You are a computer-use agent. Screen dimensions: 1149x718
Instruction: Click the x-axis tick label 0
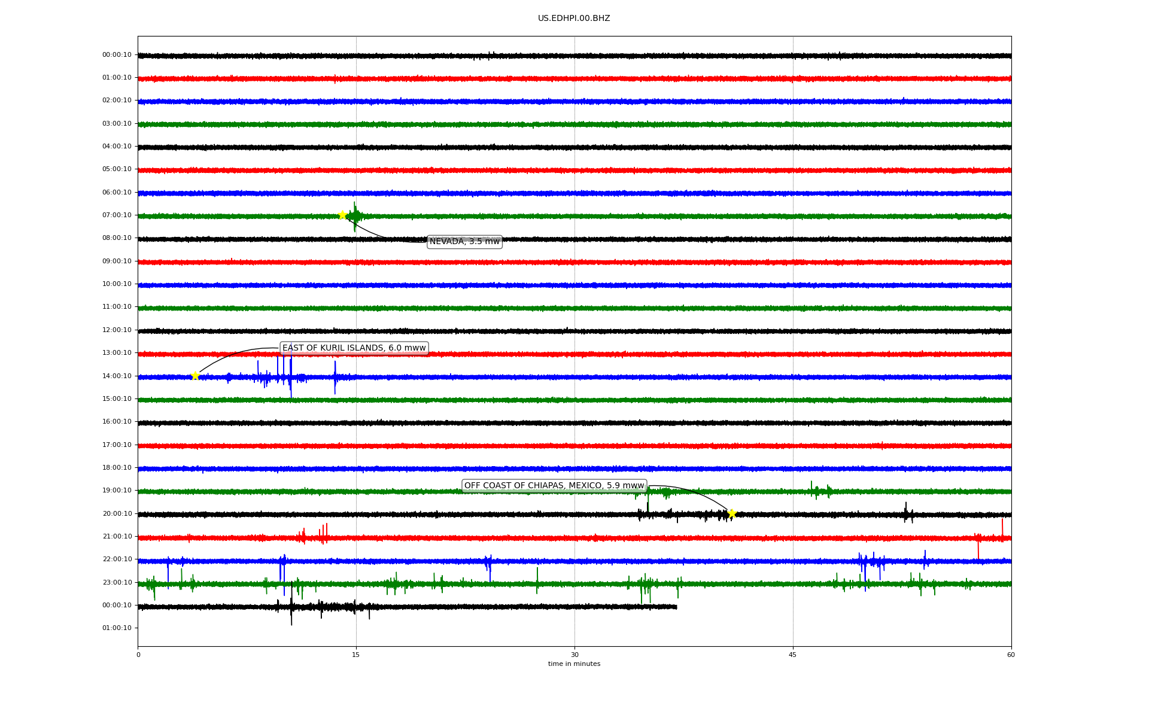[138, 655]
